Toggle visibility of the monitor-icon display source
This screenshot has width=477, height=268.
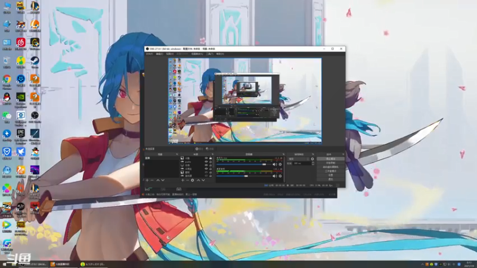[x=206, y=165]
